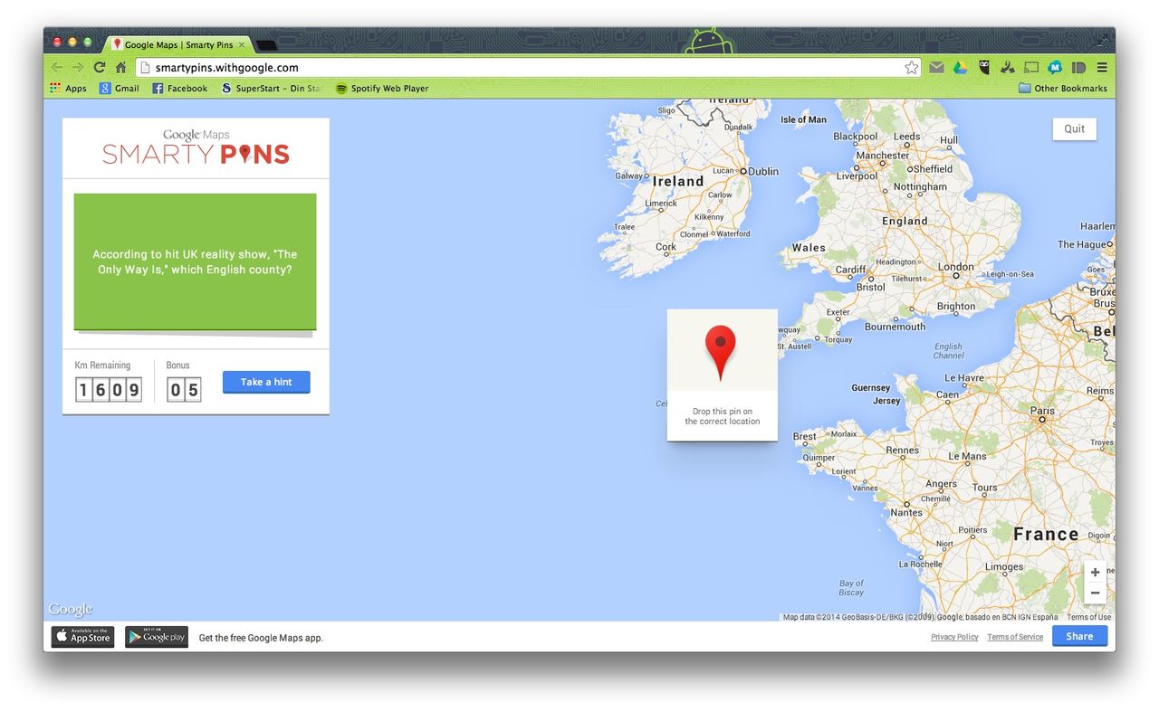Image resolution: width=1159 pixels, height=712 pixels.
Task: Click the Cardiff label on the map
Action: point(850,270)
